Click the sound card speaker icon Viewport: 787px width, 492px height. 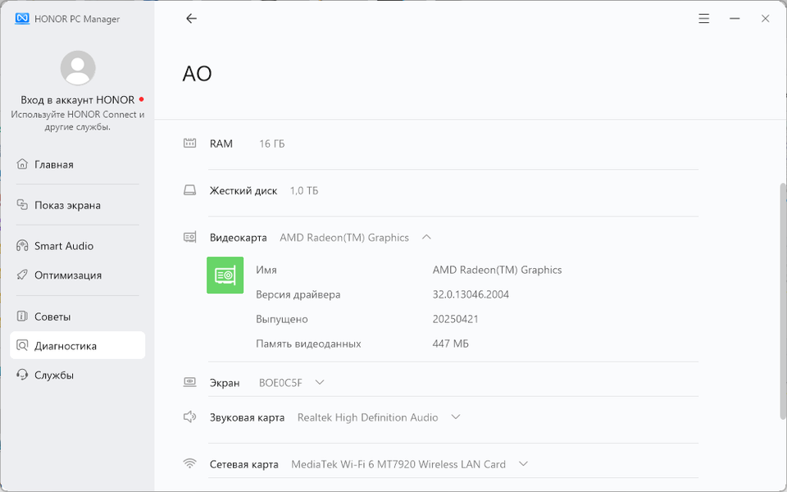pos(190,417)
